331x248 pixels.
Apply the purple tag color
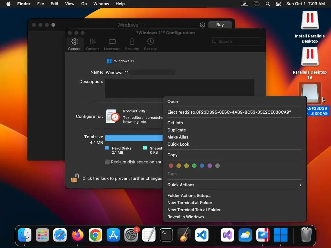tap(209, 166)
